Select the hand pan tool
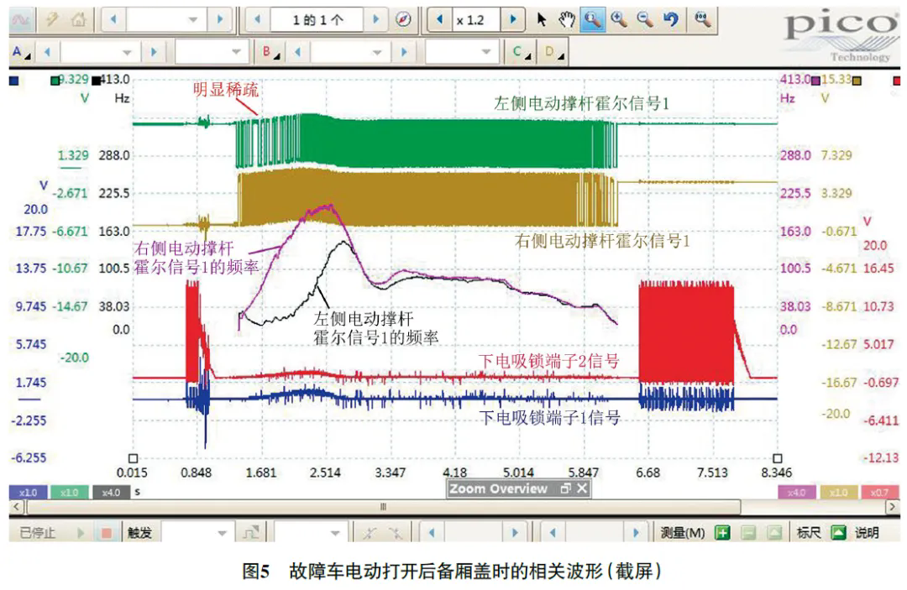The width and height of the screenshot is (907, 590). pos(567,20)
